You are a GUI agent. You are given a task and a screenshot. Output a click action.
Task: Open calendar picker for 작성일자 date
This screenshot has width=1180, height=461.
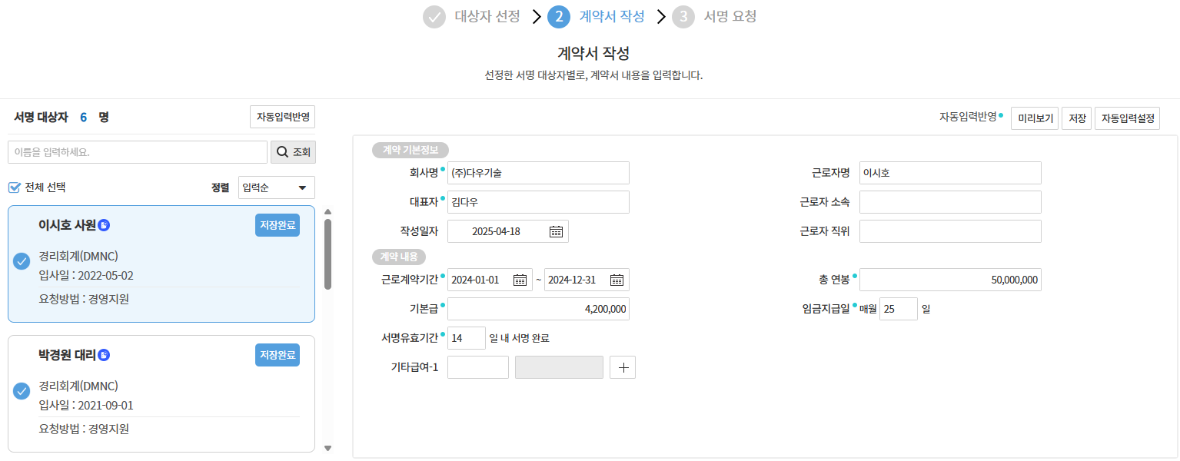(x=556, y=231)
